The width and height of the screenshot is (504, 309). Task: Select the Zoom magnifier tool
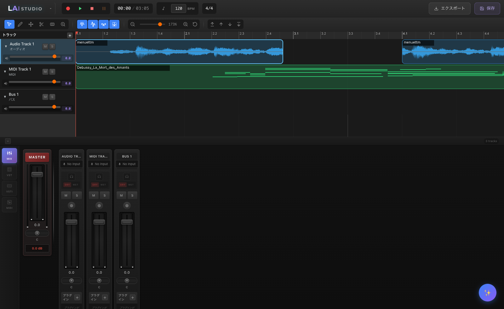pyautogui.click(x=63, y=24)
